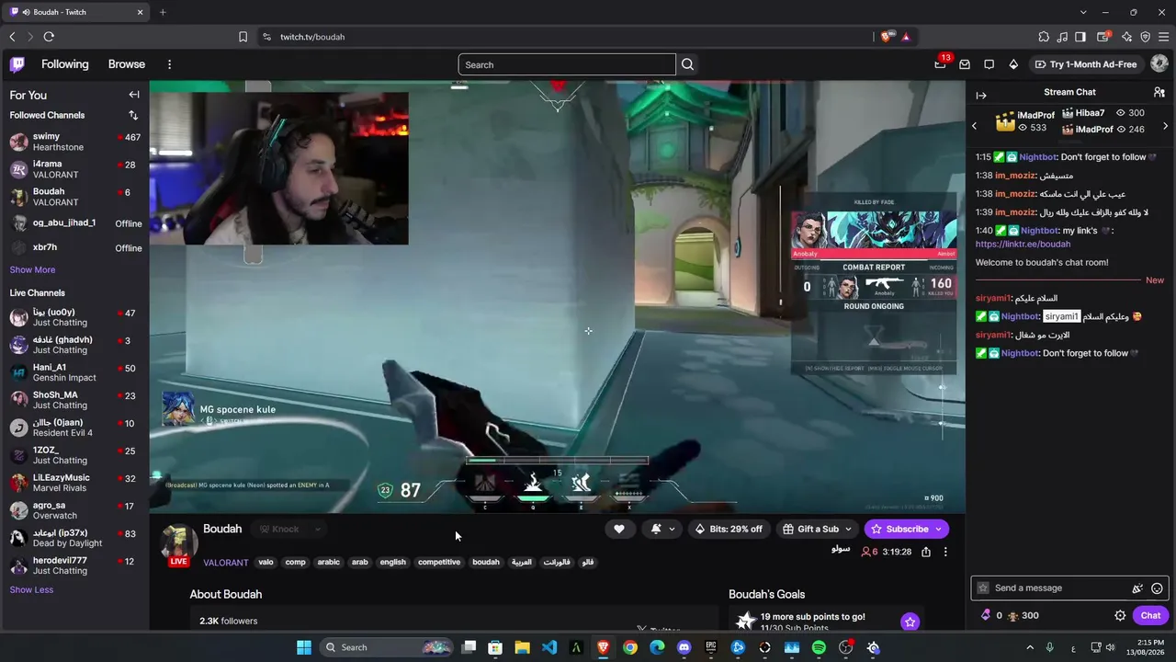Viewport: 1176px width, 662px height.
Task: Open a new browser tab
Action: click(x=163, y=12)
